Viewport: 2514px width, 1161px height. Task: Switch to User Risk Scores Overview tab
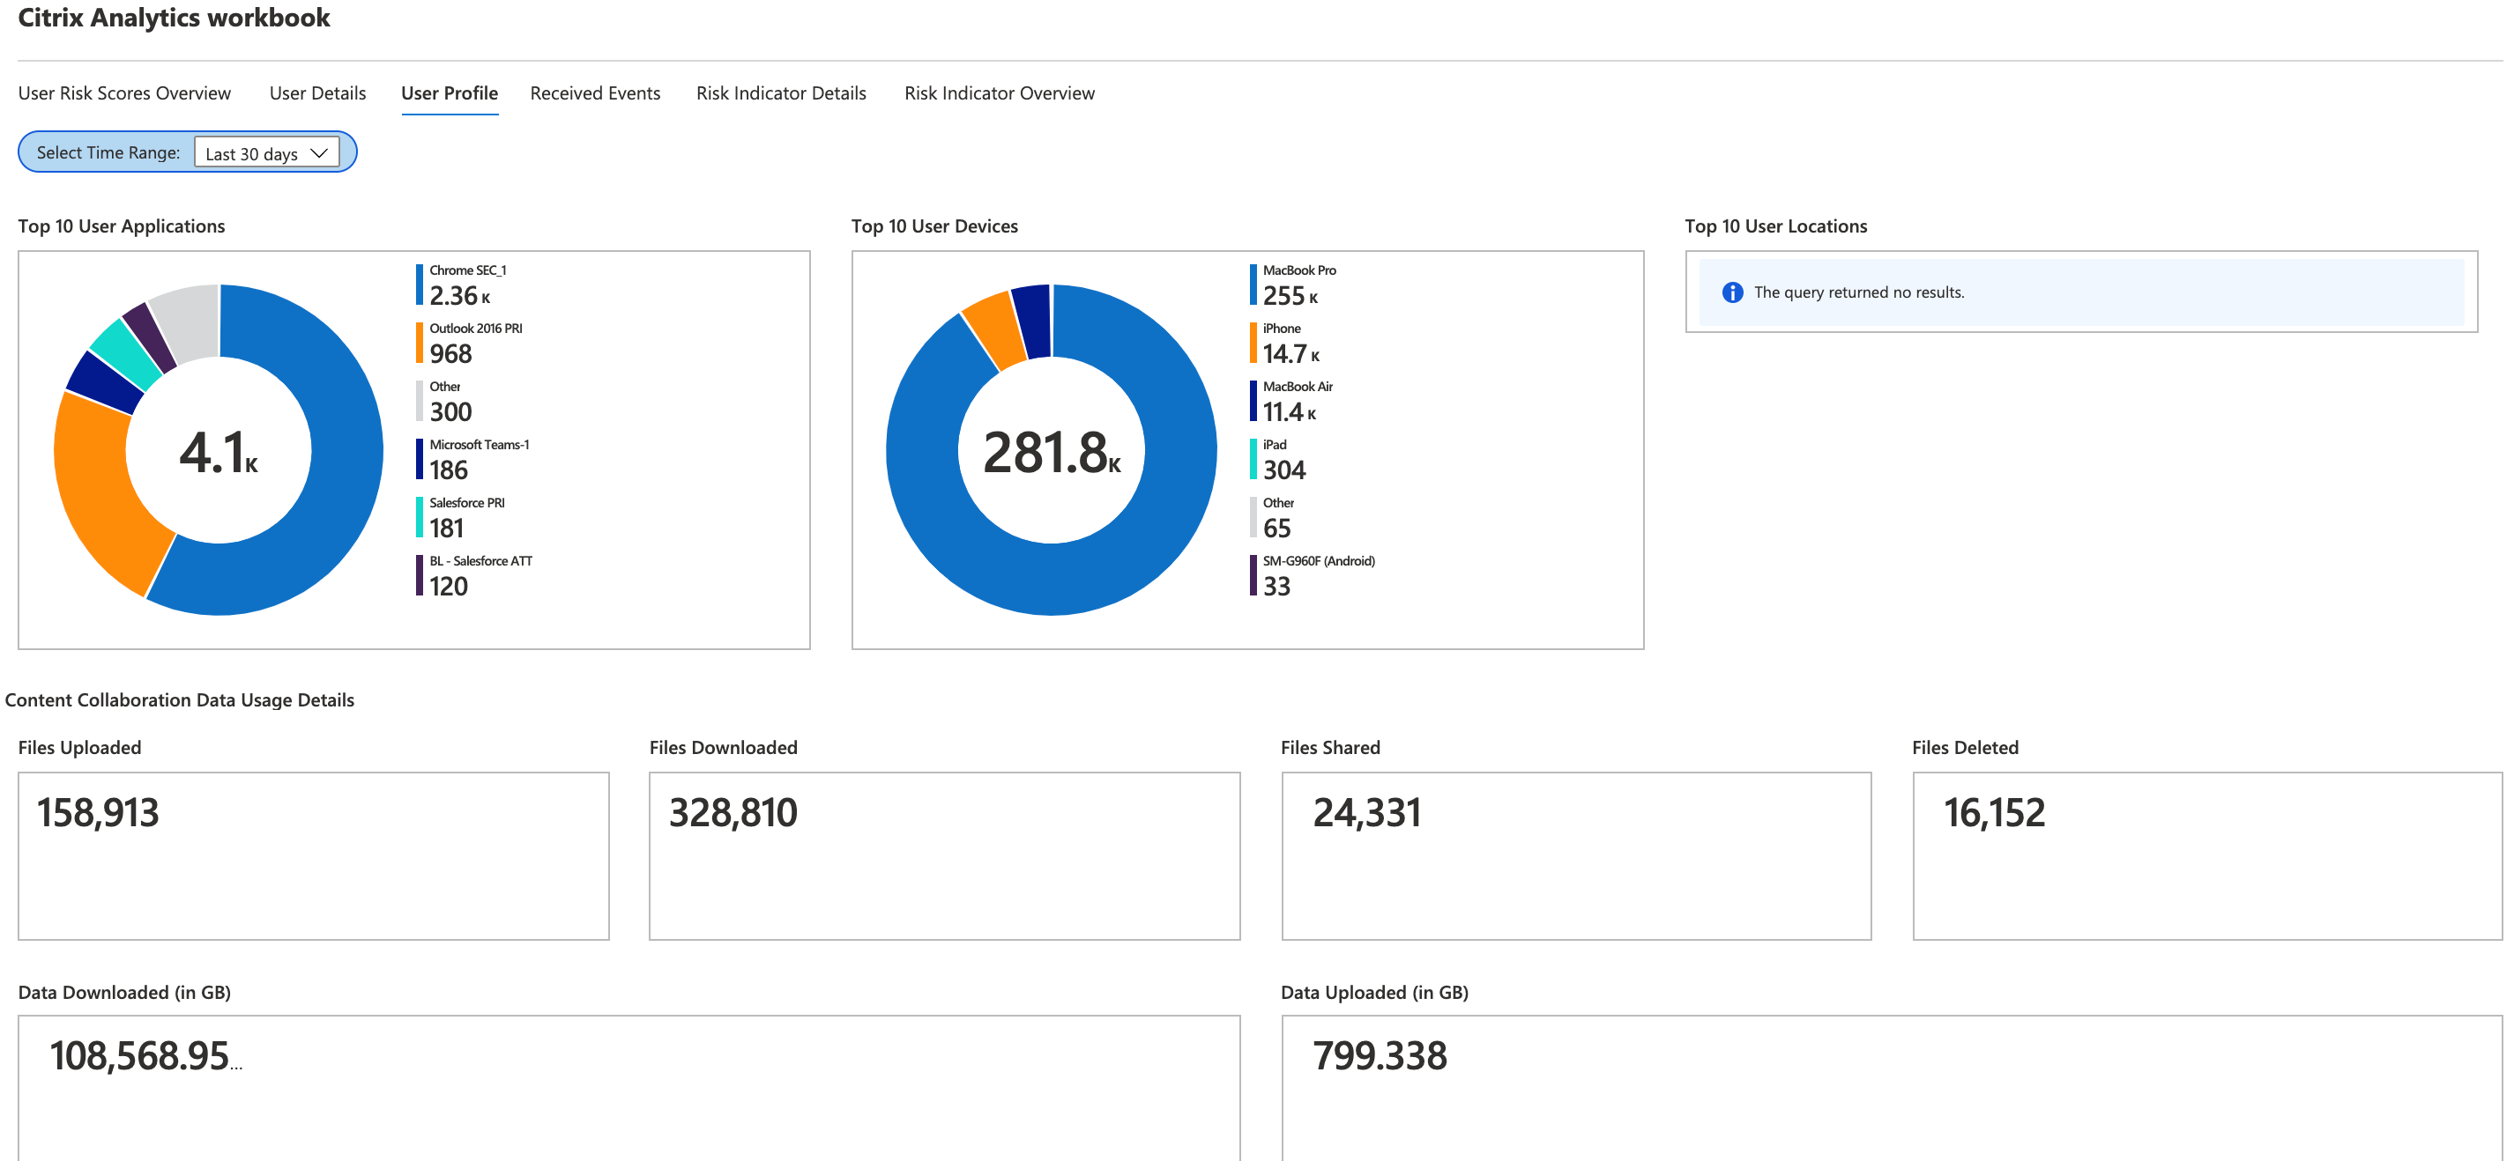pyautogui.click(x=124, y=93)
